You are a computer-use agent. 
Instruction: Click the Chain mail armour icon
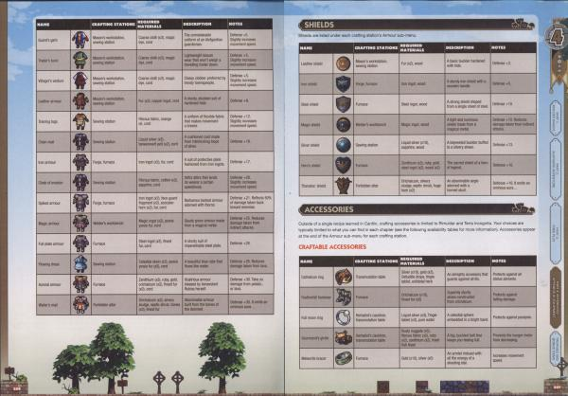point(80,141)
